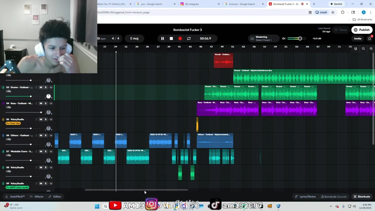Click the master volume speaker icon

pos(284,38)
